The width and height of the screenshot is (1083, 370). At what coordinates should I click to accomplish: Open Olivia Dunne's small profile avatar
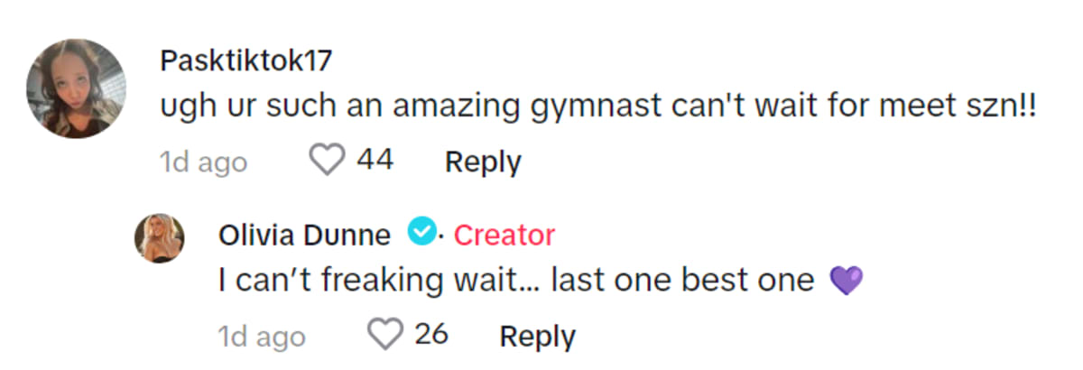pyautogui.click(x=161, y=239)
